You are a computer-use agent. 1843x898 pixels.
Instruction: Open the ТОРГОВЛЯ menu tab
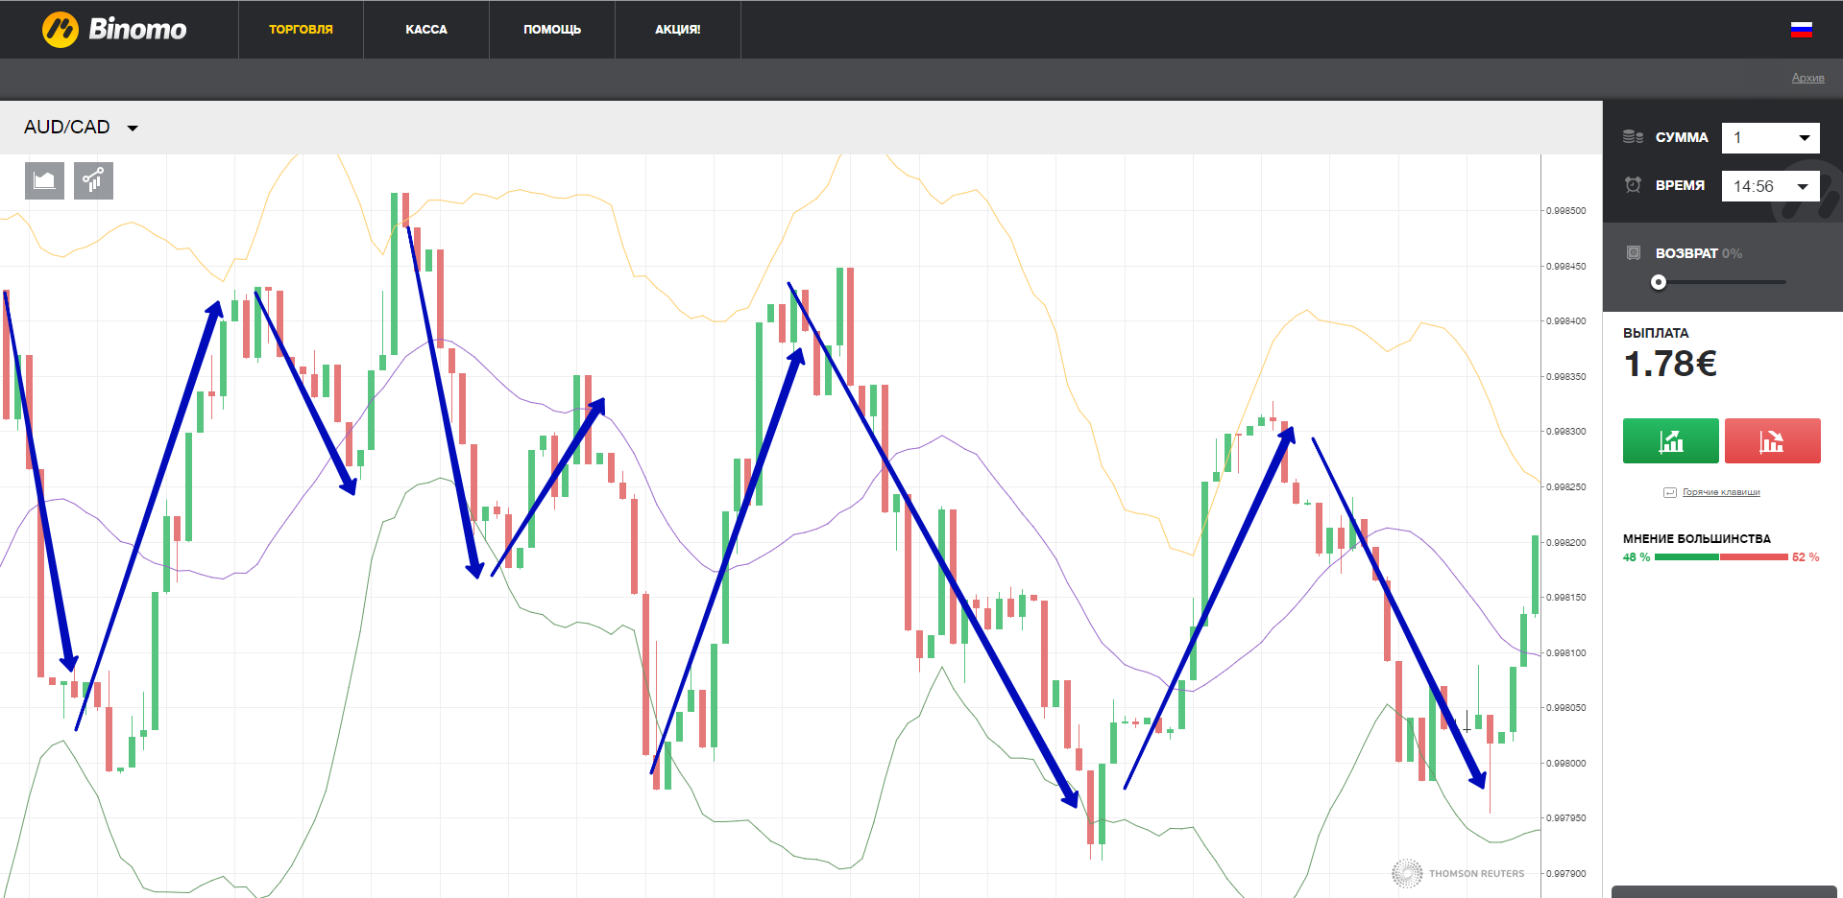(x=301, y=30)
